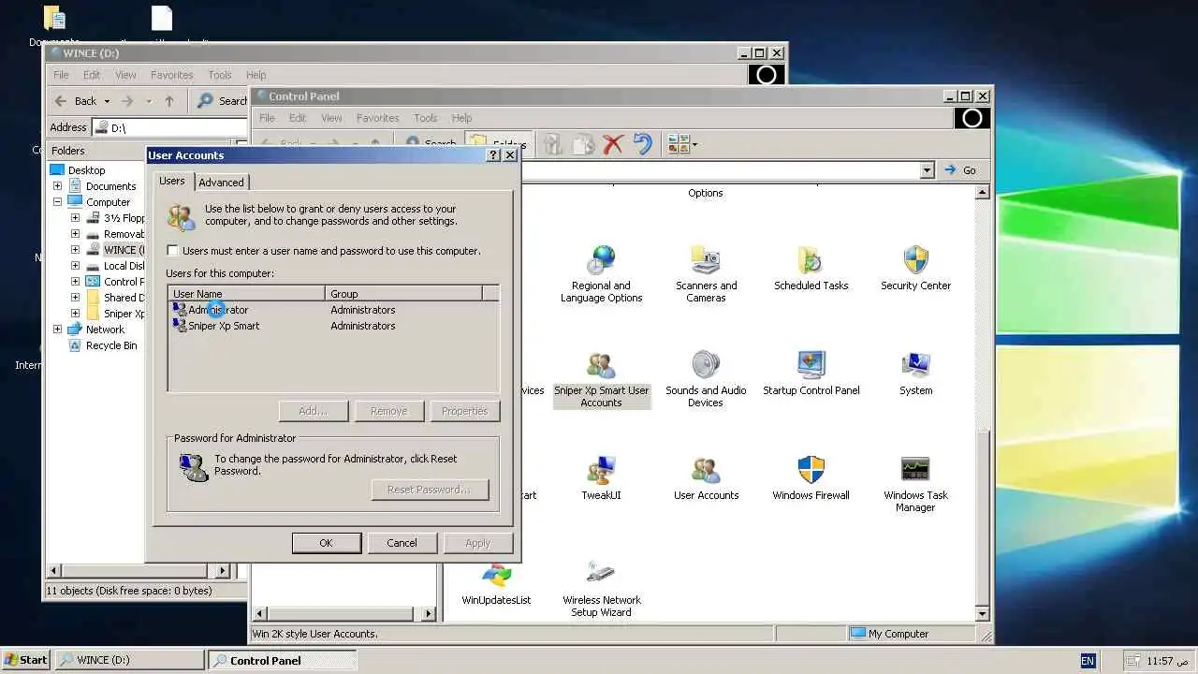Open the File menu in WINCE window
1198x674 pixels.
[x=61, y=75]
